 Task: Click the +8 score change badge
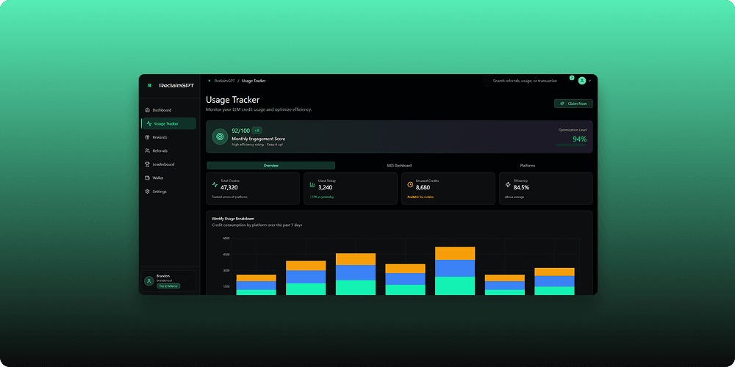click(x=257, y=131)
